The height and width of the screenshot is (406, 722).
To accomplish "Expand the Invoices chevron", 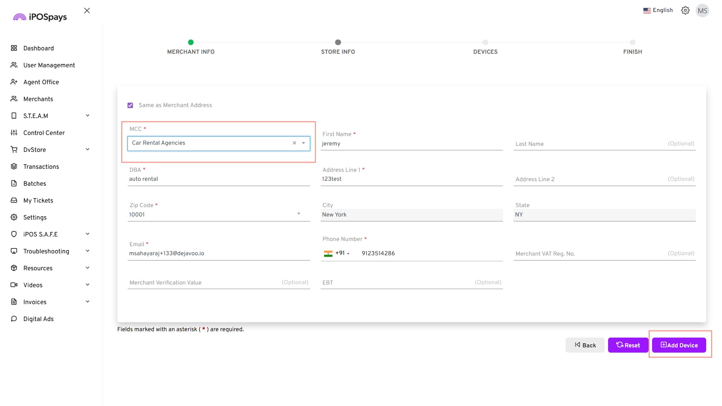I will tap(88, 301).
